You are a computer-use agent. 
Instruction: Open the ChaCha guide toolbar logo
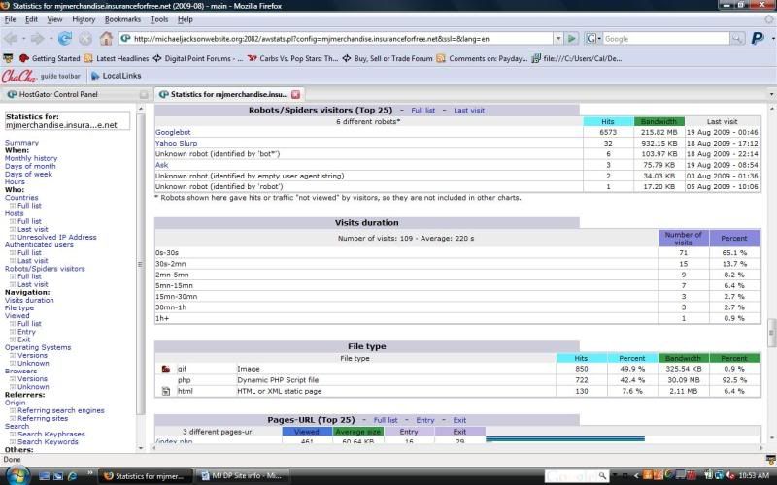[19, 76]
